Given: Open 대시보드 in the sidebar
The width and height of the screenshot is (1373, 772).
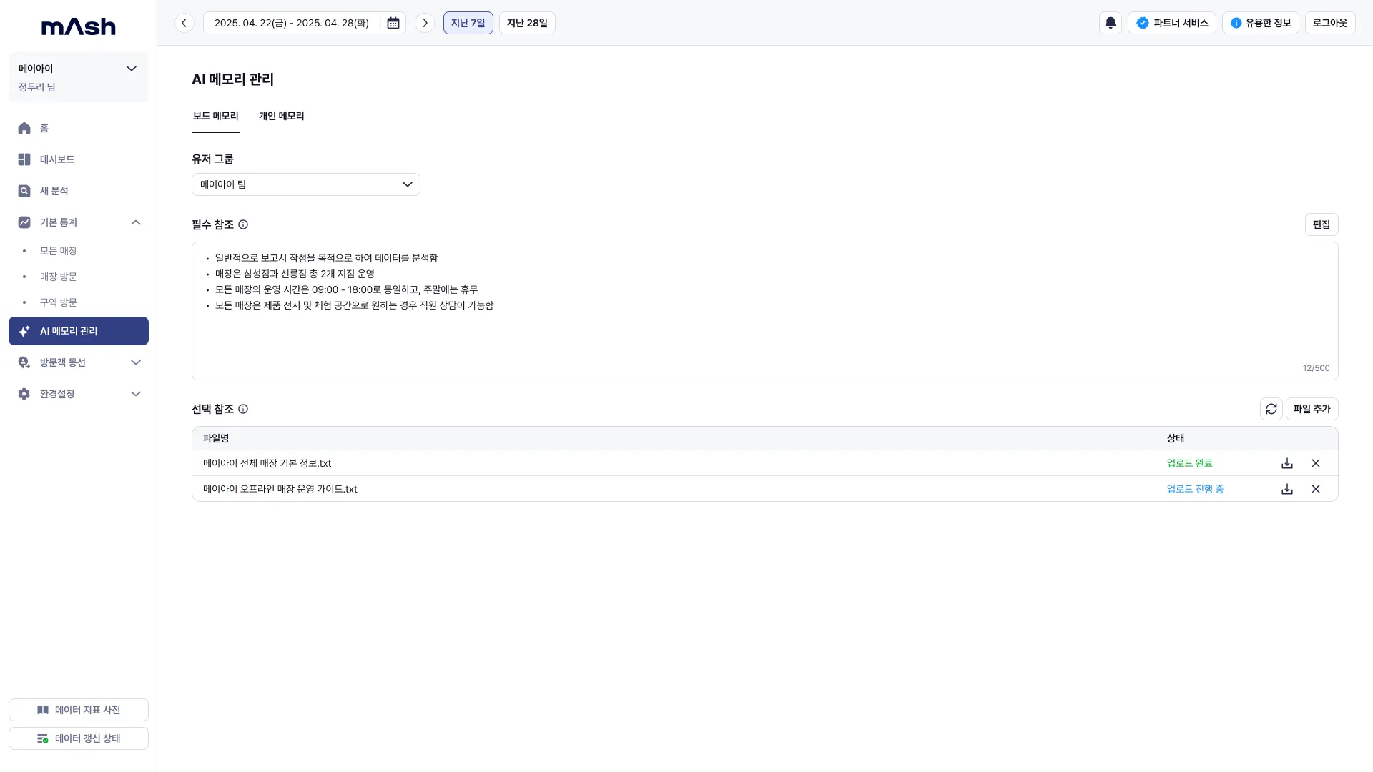Looking at the screenshot, I should (57, 159).
